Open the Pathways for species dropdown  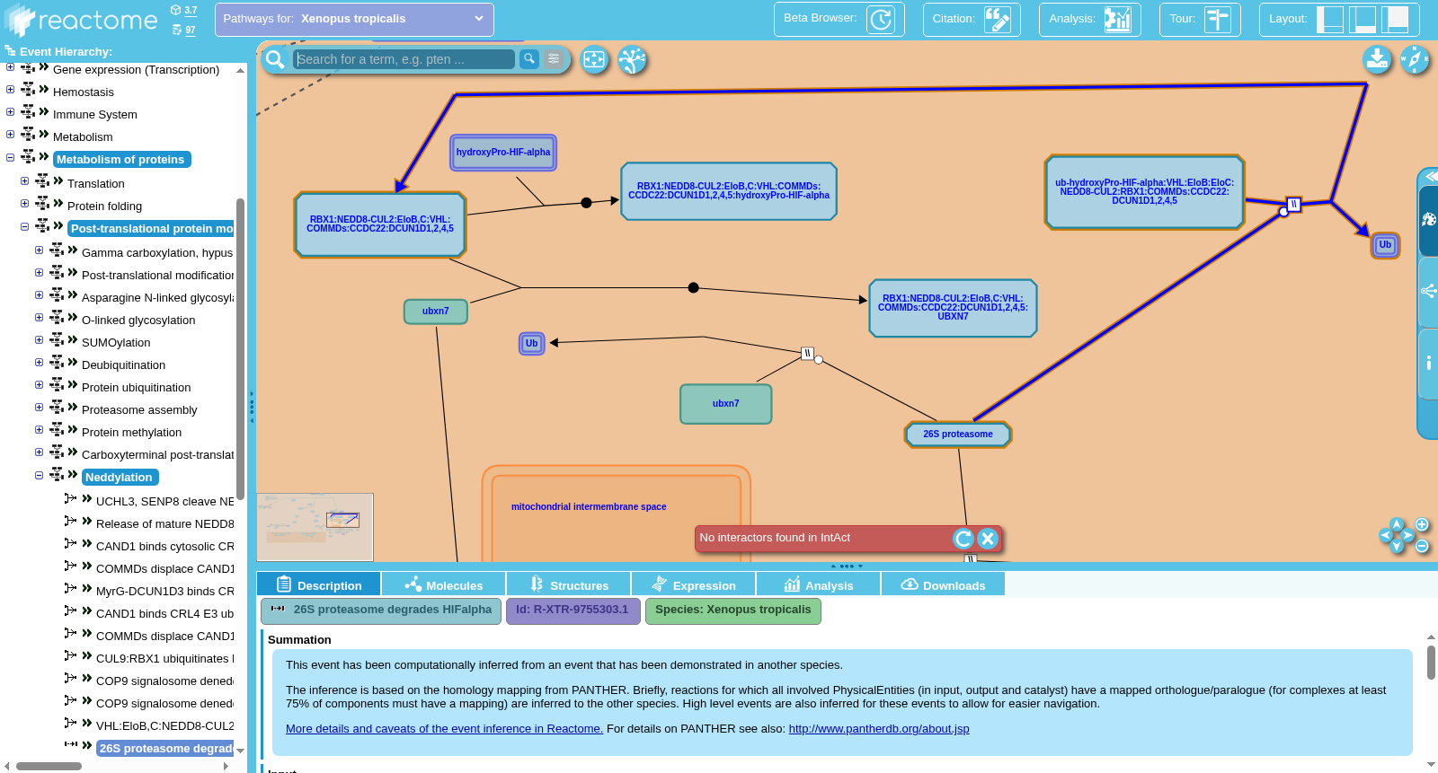(354, 19)
